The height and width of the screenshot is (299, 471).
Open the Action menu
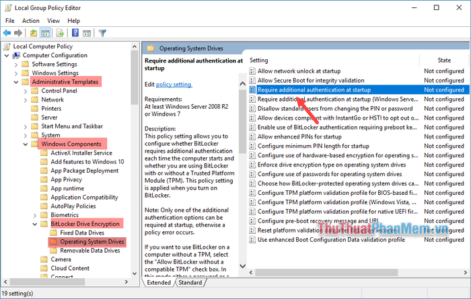31,21
